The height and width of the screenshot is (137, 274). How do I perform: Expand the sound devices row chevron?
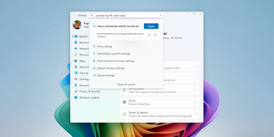click(196, 78)
